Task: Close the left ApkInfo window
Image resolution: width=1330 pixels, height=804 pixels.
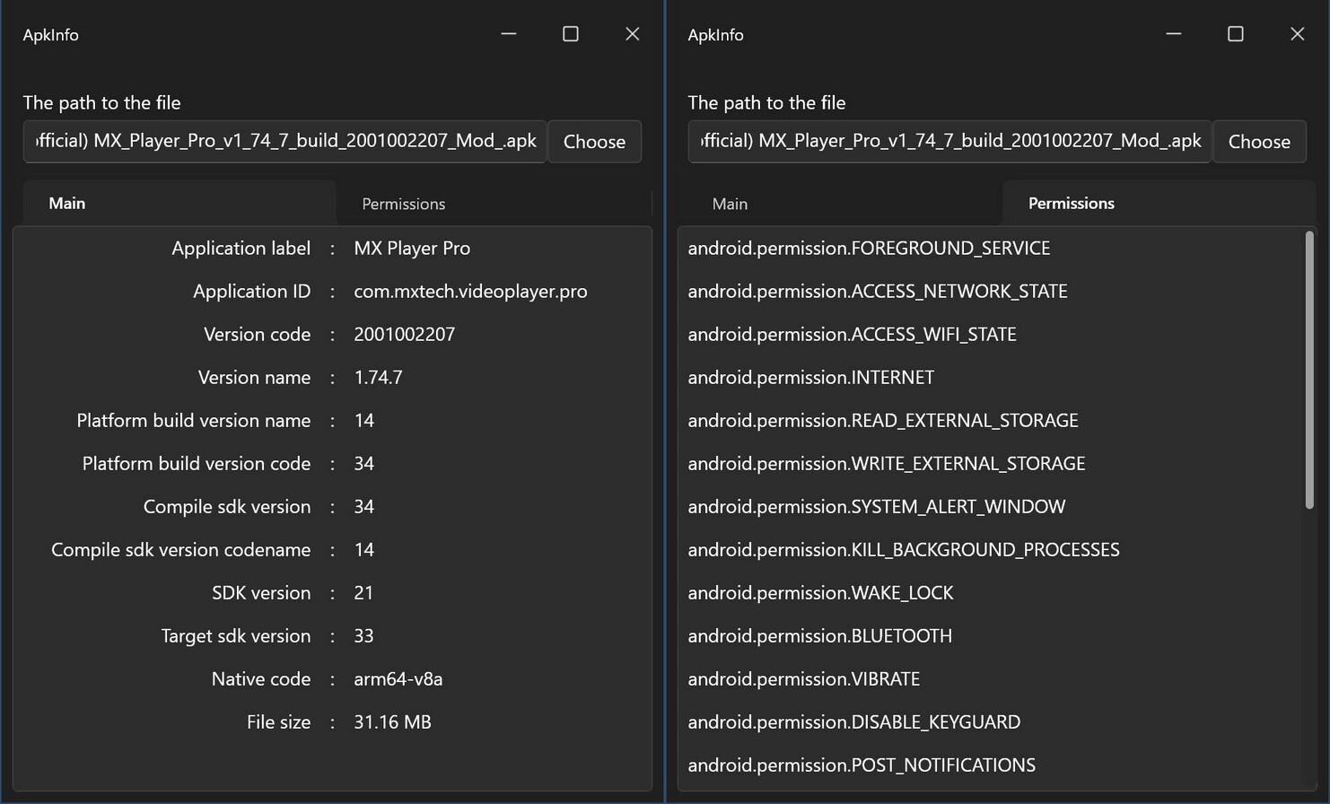Action: pyautogui.click(x=633, y=34)
